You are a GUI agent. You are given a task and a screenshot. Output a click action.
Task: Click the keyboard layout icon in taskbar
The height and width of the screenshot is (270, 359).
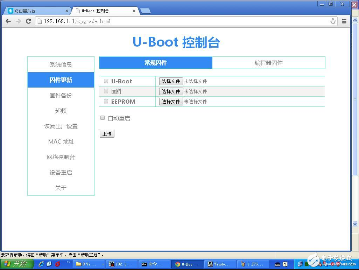(277, 264)
